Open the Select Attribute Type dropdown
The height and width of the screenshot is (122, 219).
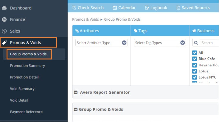(102, 43)
